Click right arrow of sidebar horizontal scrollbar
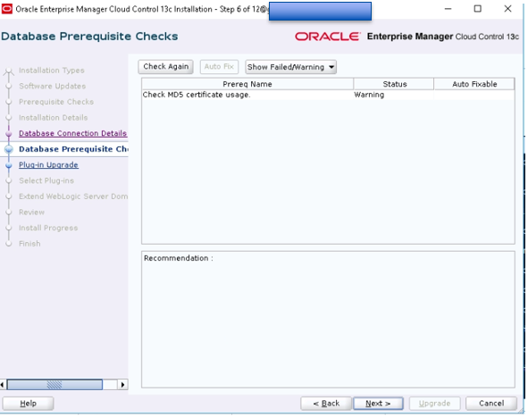The width and height of the screenshot is (528, 417). (123, 384)
